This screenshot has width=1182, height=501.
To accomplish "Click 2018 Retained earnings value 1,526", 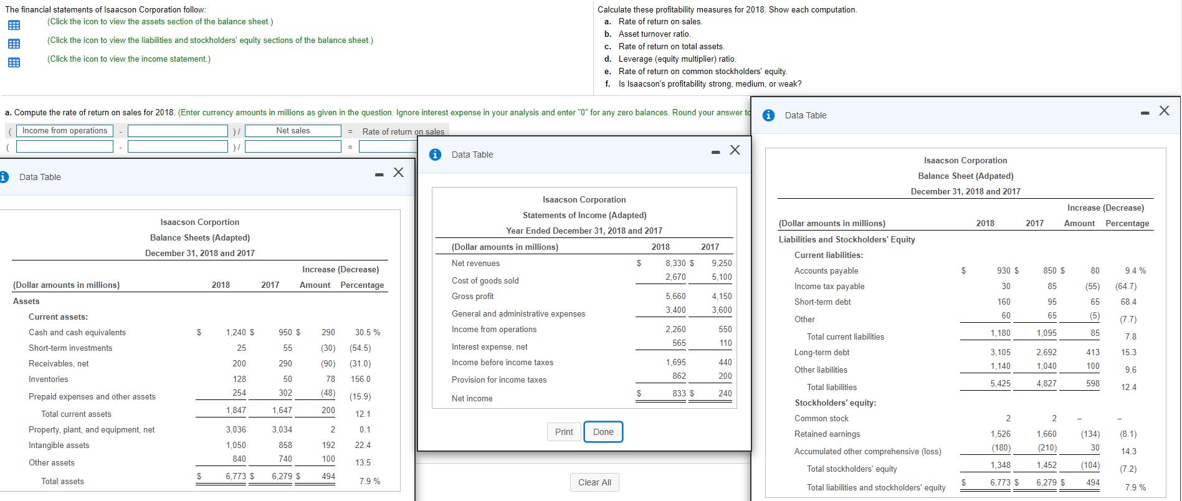I will point(1000,434).
